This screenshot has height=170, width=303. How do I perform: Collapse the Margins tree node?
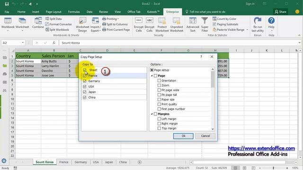tap(152, 114)
